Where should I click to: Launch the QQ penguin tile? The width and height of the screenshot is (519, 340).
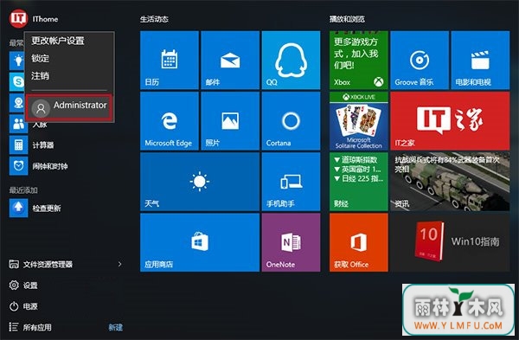(x=291, y=60)
